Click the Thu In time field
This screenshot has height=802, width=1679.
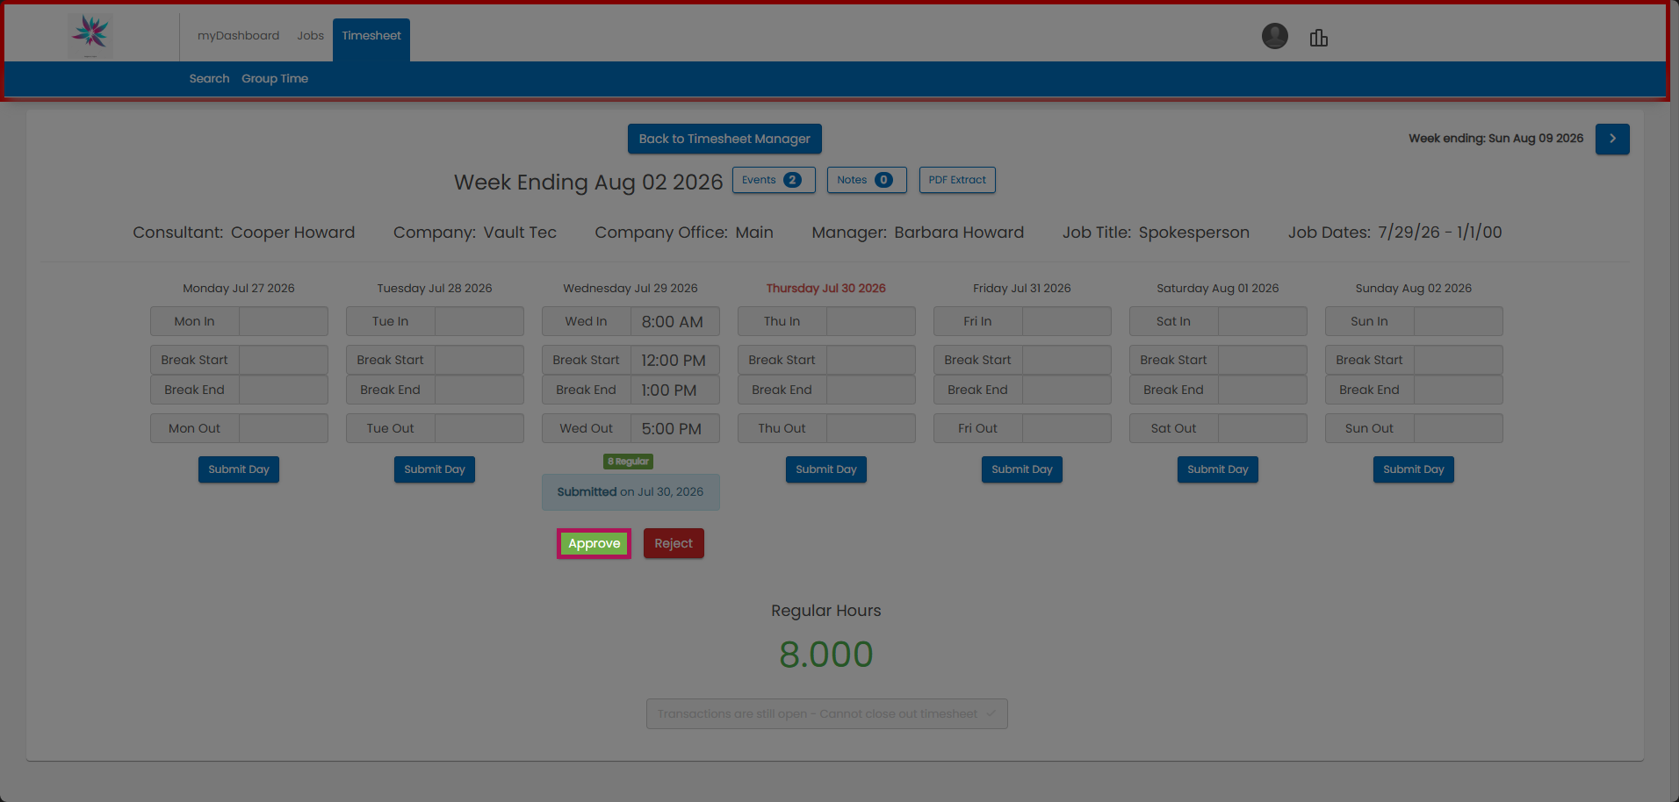(870, 321)
